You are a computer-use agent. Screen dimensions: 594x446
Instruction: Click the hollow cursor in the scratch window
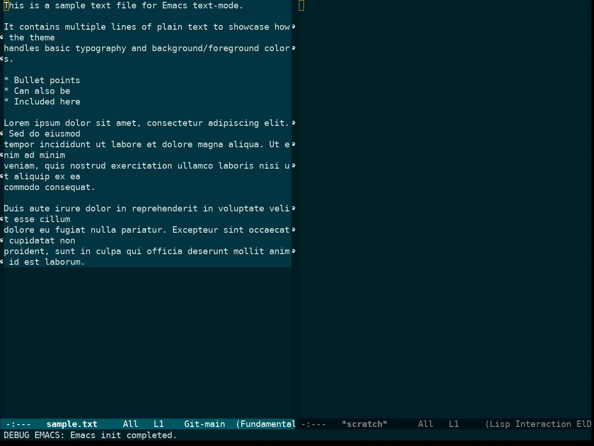pyautogui.click(x=302, y=6)
